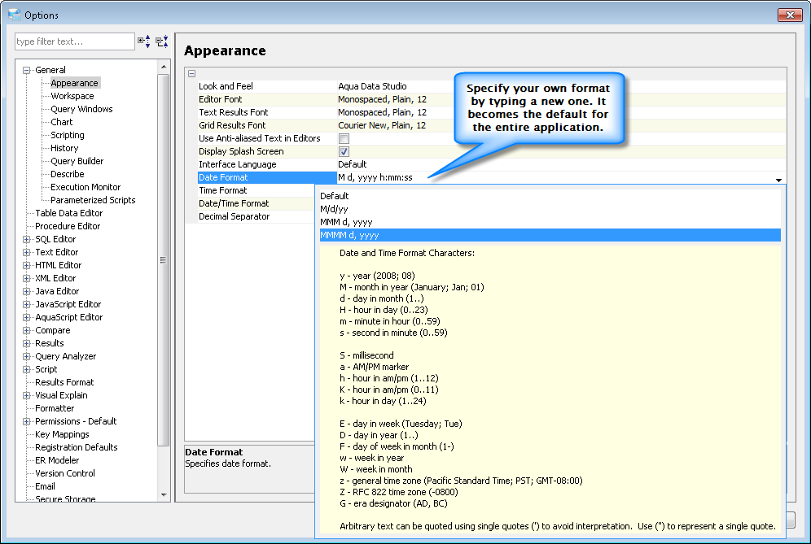Select Query Builder in the tree

(x=77, y=161)
